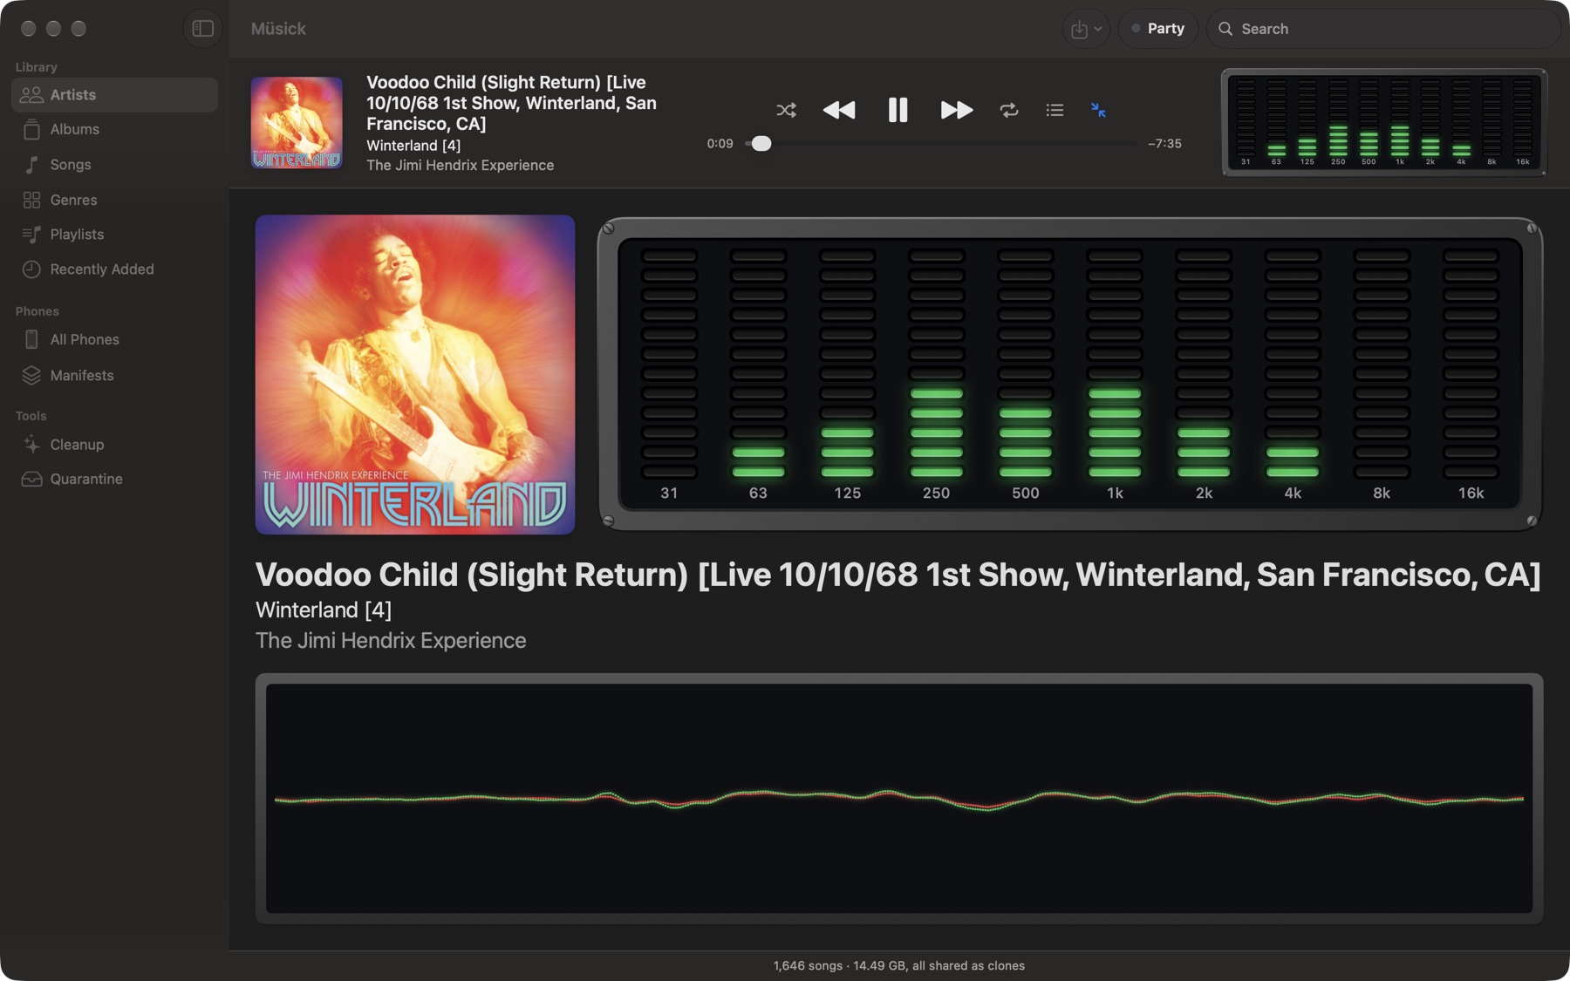Click the waveform oscilloscope display
The height and width of the screenshot is (981, 1570).
point(899,798)
